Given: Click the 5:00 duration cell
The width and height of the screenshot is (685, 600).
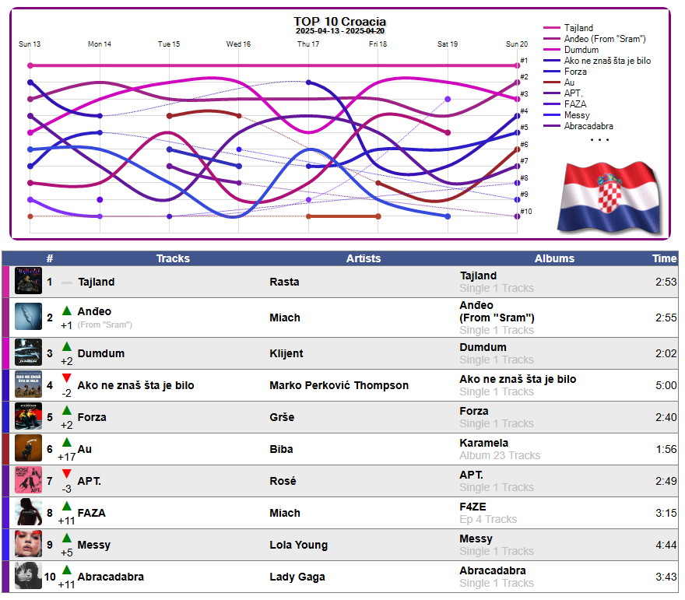Looking at the screenshot, I should [x=666, y=385].
